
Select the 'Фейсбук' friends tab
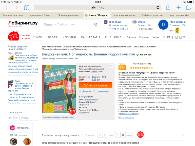[25, 118]
